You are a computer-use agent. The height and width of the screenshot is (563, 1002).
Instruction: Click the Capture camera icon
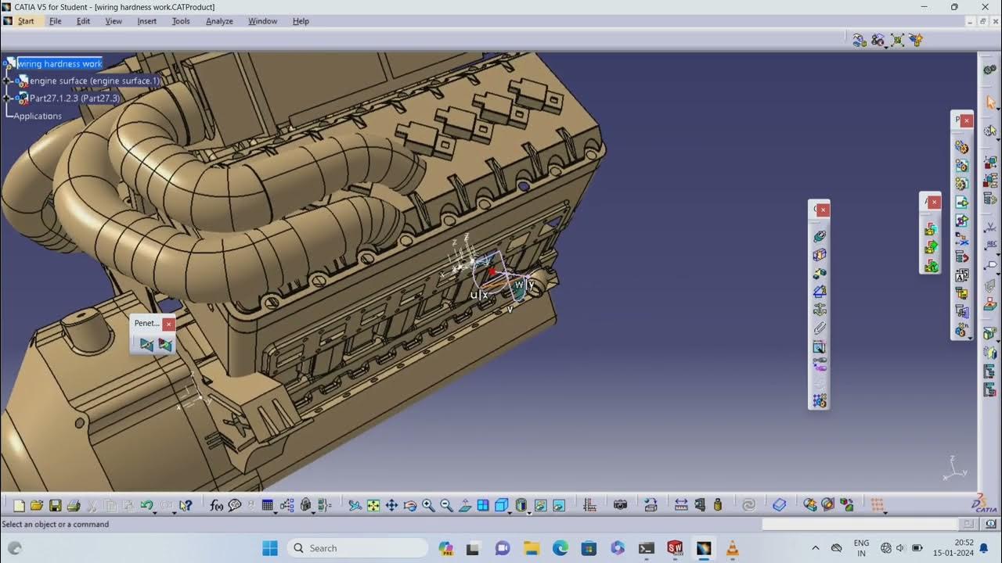[x=621, y=505]
